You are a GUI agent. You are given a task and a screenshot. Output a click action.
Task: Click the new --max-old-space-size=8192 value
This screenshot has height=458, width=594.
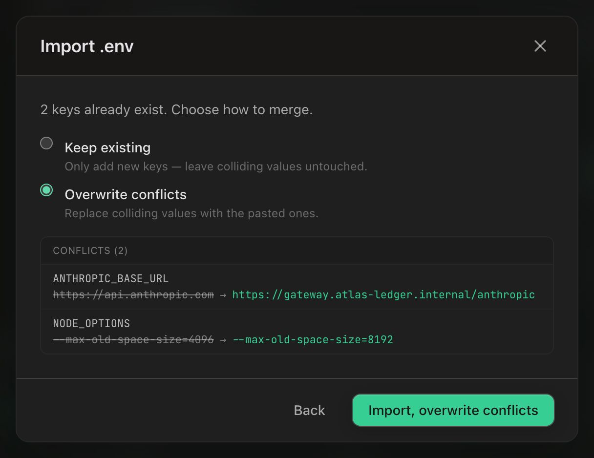coord(313,339)
